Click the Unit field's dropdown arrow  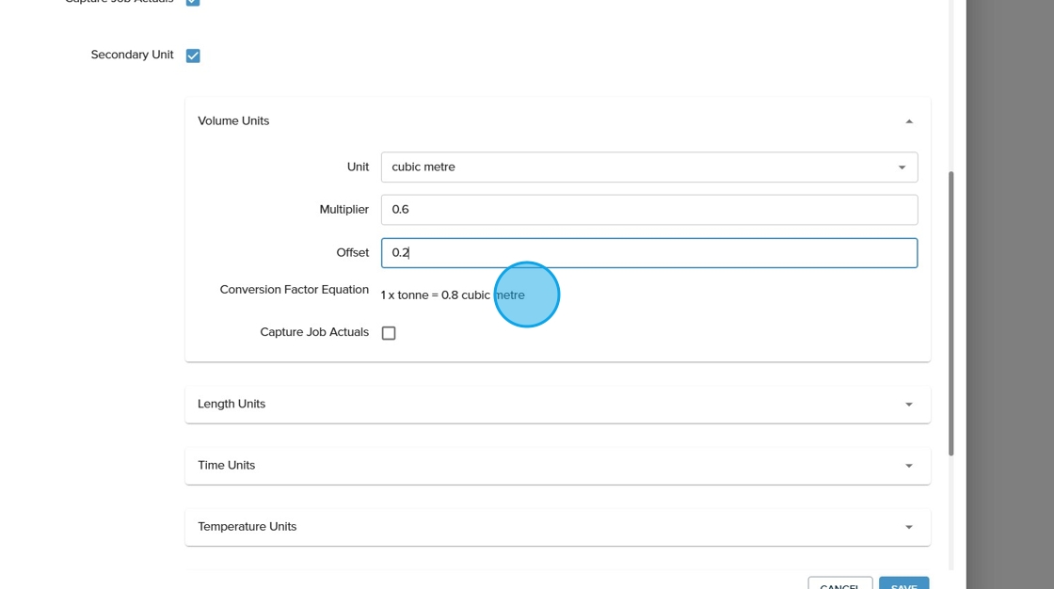(x=901, y=167)
